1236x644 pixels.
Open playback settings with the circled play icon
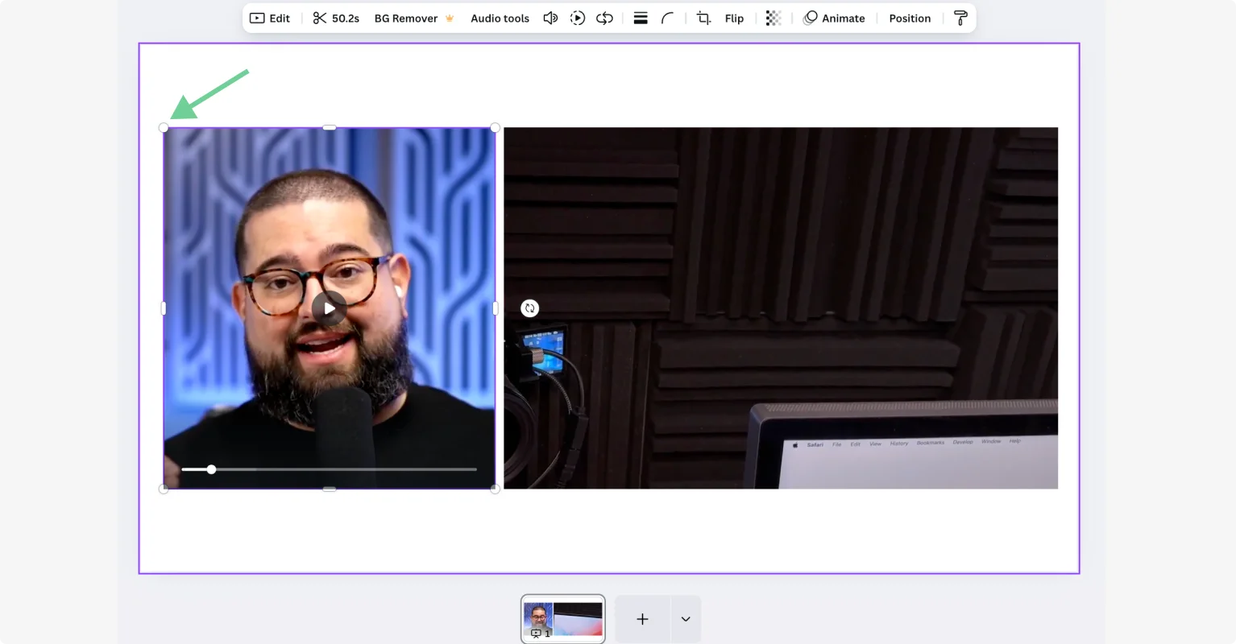tap(577, 18)
